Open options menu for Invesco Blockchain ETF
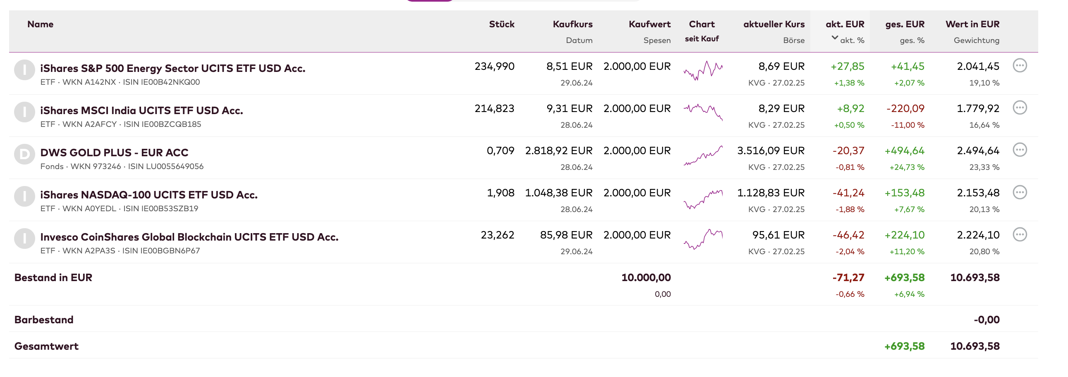The width and height of the screenshot is (1068, 377). [1020, 234]
